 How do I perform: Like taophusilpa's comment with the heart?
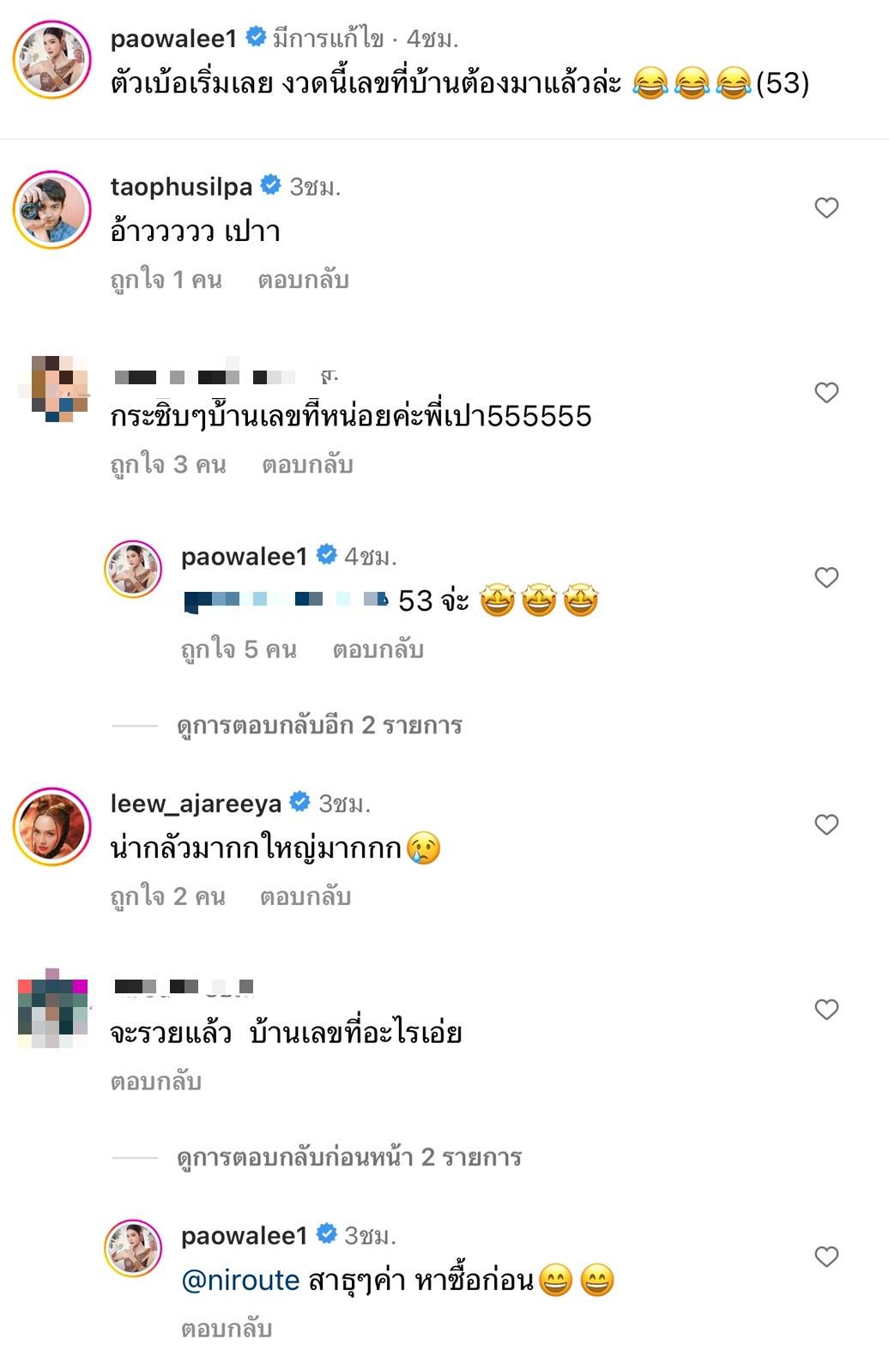click(x=825, y=208)
